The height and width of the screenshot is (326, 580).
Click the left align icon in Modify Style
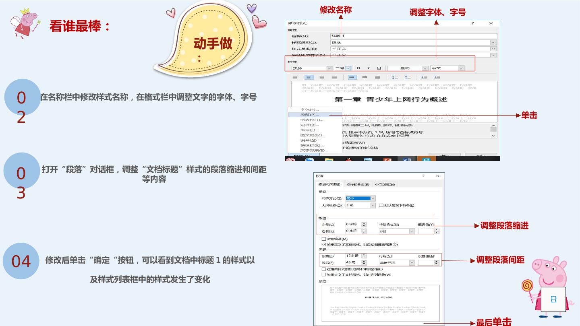(296, 77)
